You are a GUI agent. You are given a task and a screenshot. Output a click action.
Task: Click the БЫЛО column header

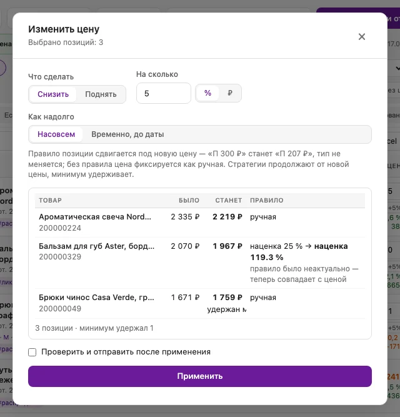189,200
